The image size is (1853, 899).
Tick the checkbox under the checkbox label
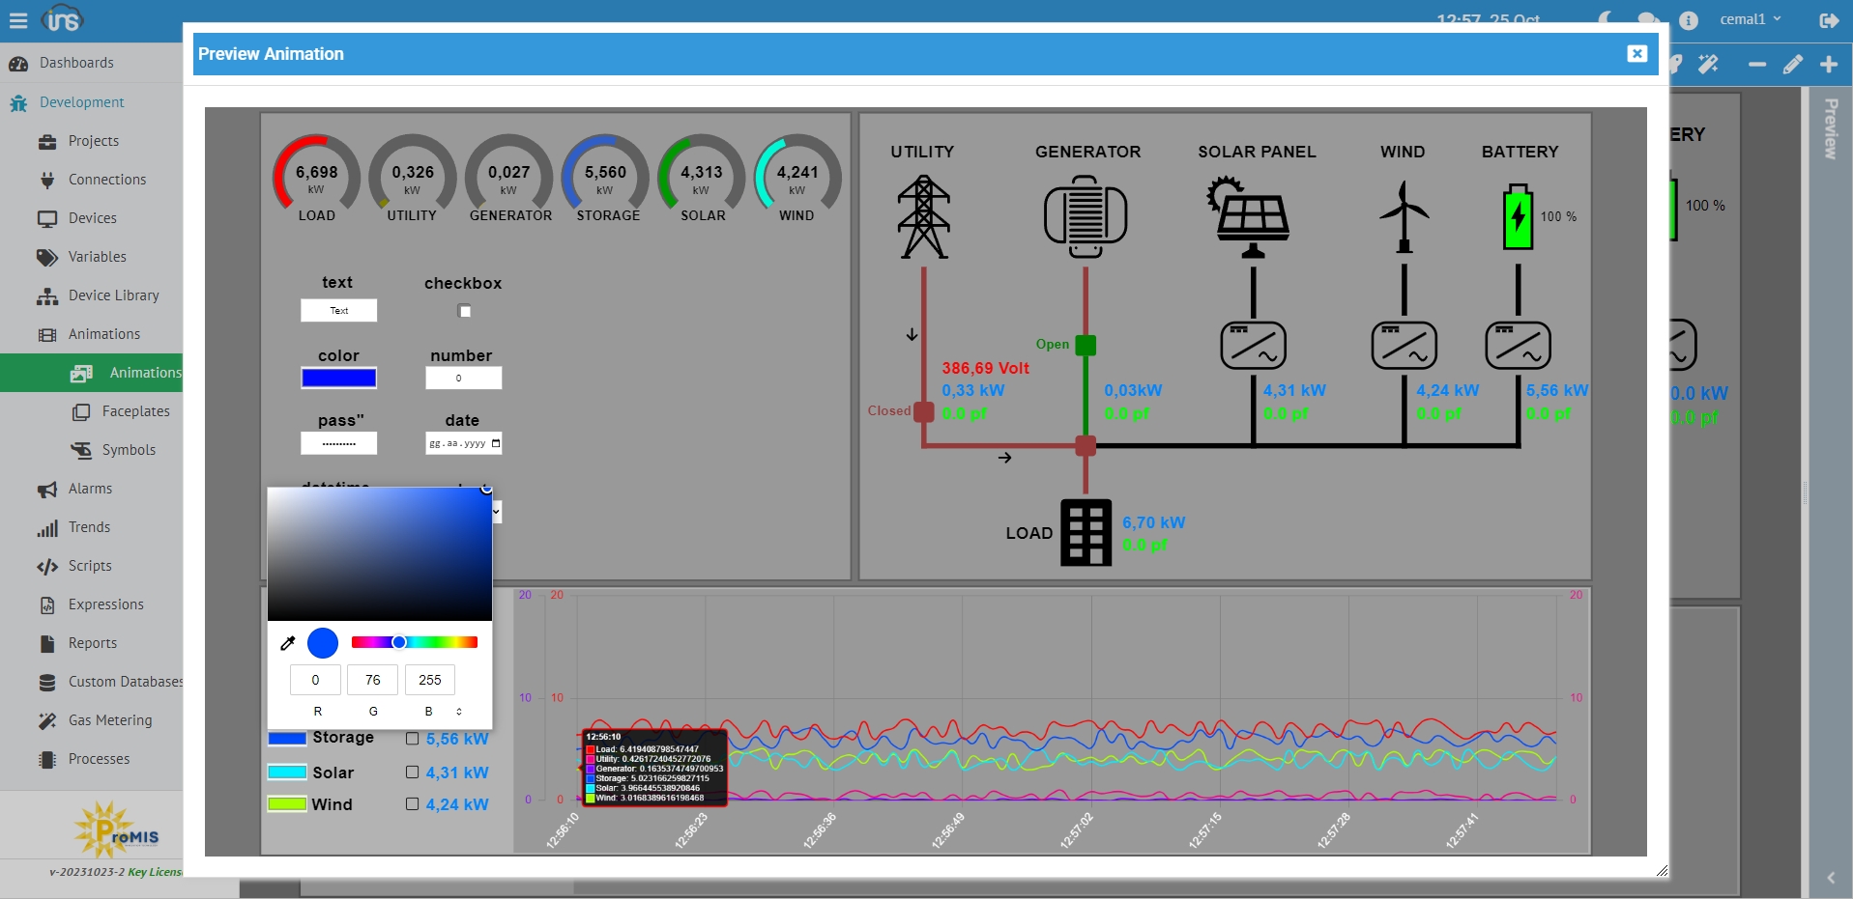click(x=465, y=311)
